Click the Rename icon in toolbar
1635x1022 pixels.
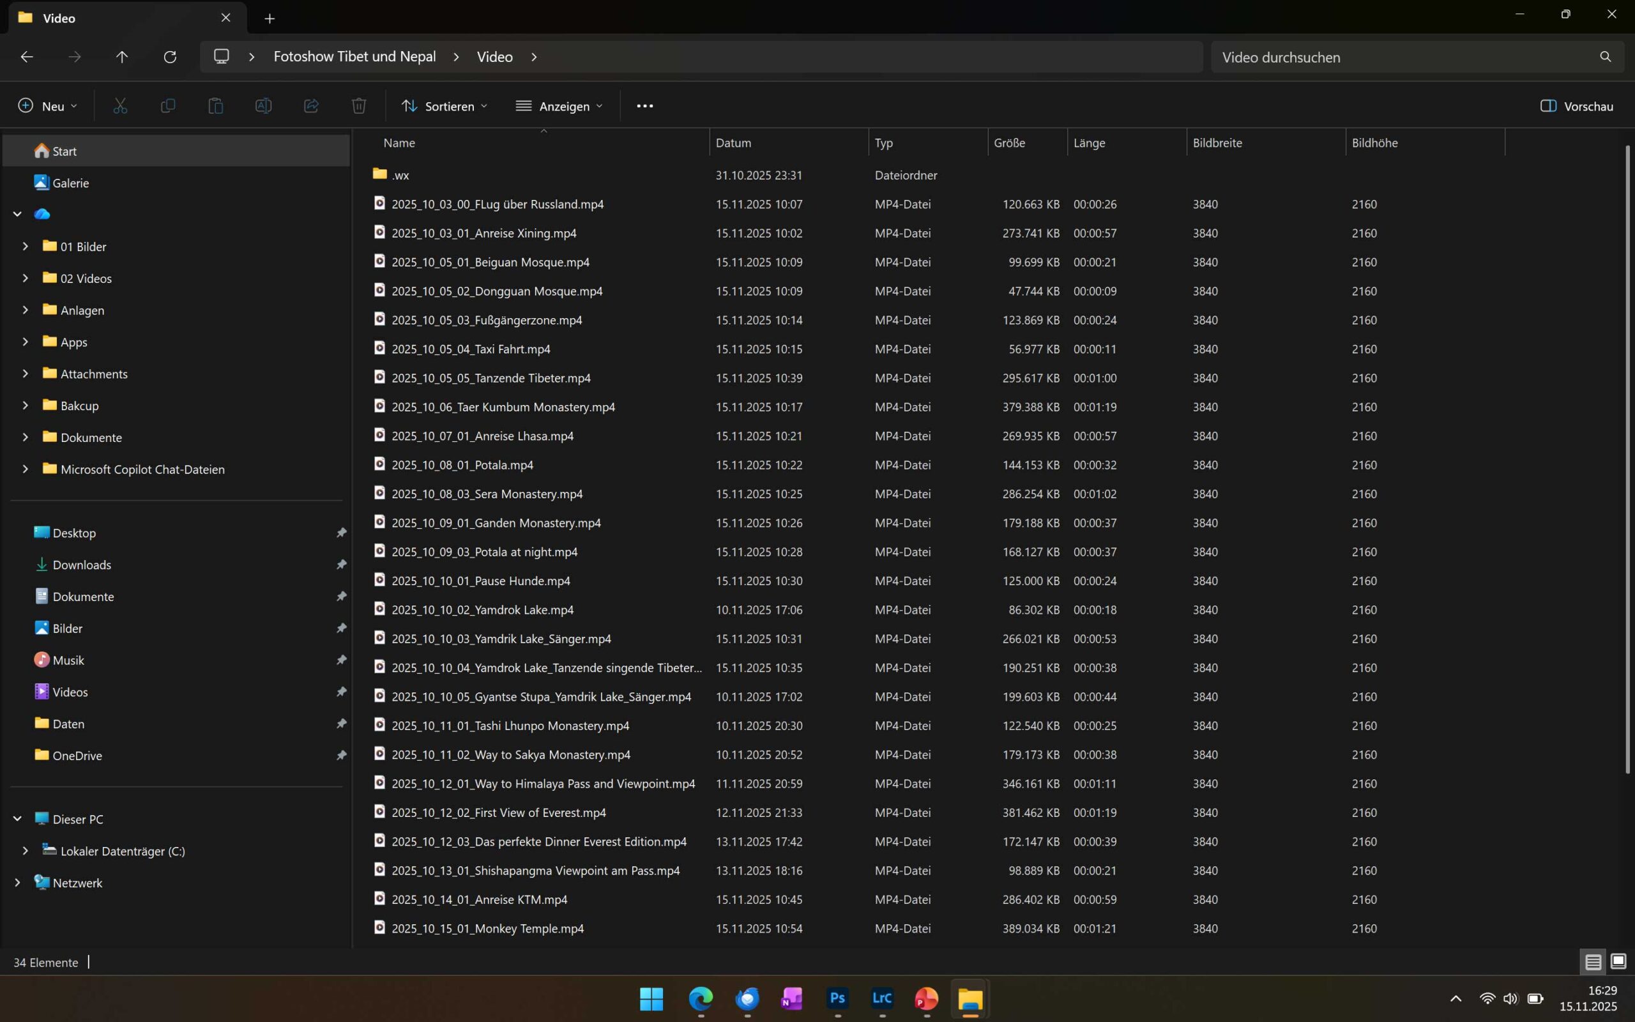tap(263, 106)
